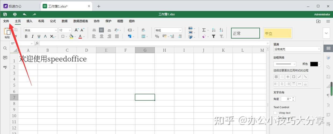Toggle bold formatting
Image resolution: width=333 pixels, height=134 pixels.
pyautogui.click(x=26, y=36)
